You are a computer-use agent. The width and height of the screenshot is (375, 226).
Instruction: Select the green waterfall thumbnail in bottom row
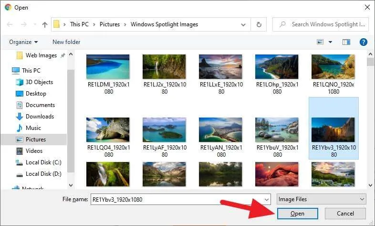pyautogui.click(x=108, y=174)
